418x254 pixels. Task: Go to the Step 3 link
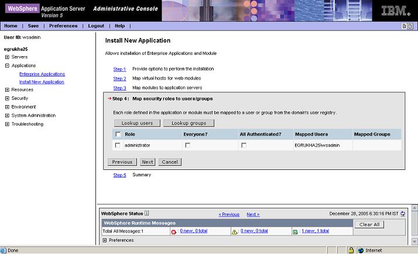pyautogui.click(x=119, y=88)
